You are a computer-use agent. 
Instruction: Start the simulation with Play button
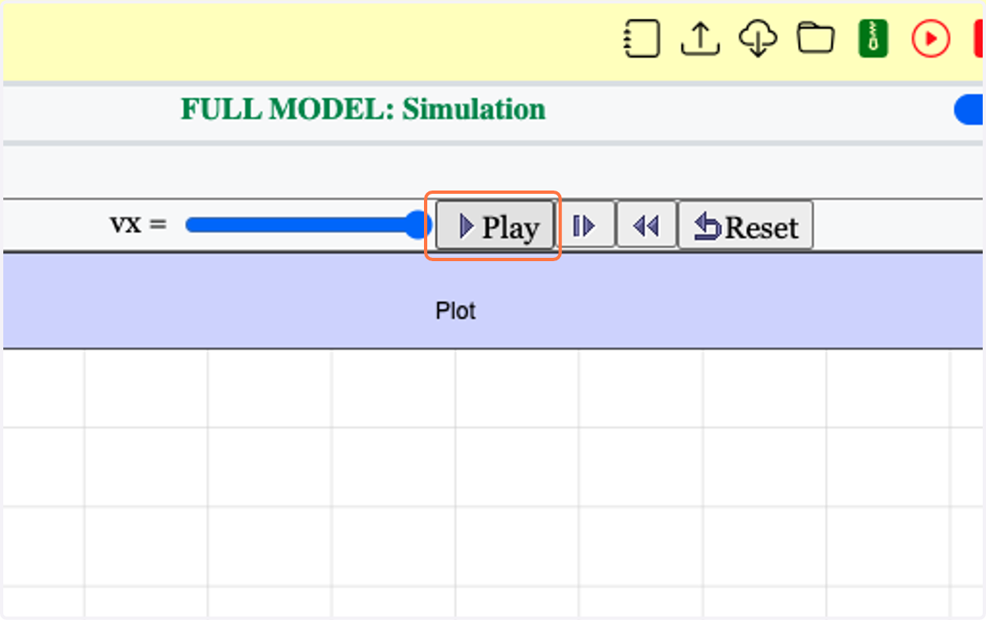coord(495,225)
